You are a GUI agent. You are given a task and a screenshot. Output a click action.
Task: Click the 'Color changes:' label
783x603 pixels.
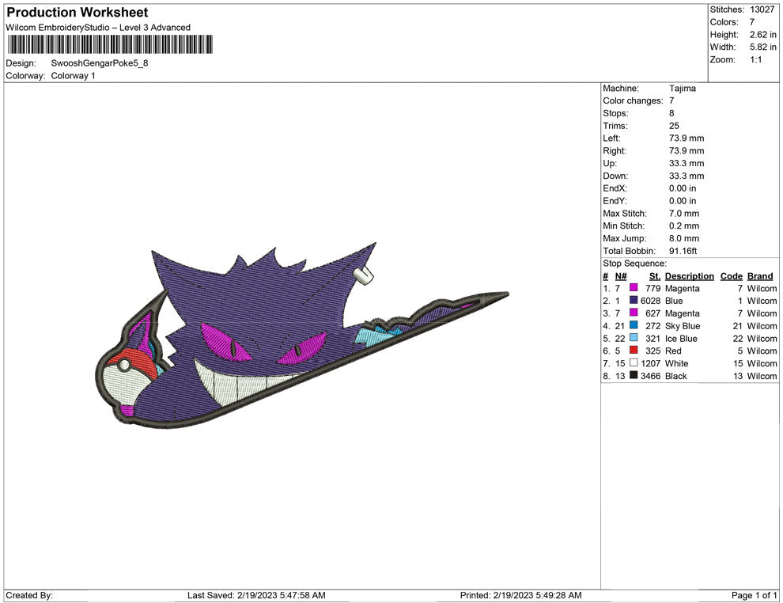(633, 101)
